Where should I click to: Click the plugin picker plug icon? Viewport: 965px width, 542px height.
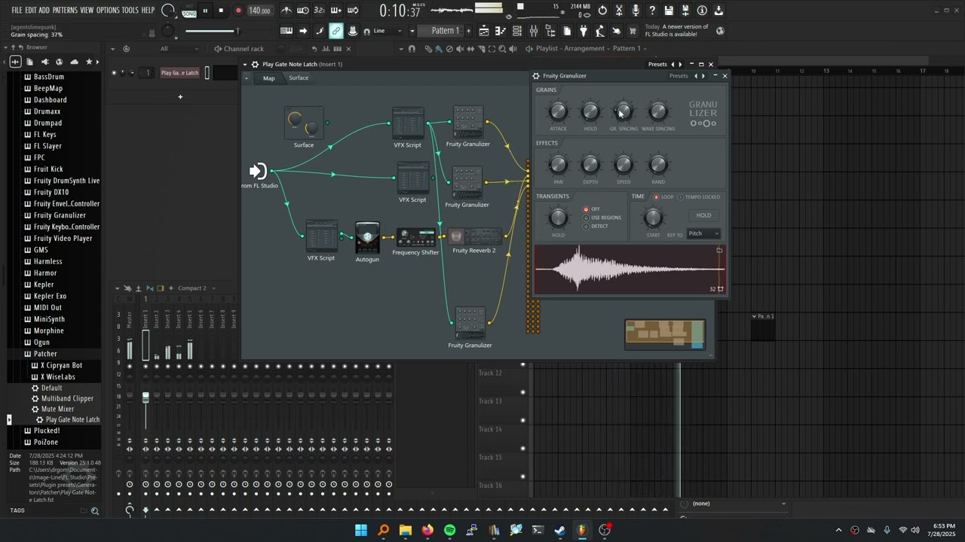click(x=583, y=31)
